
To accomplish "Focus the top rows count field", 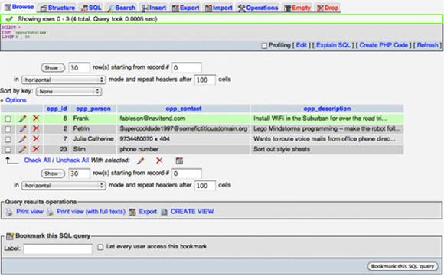I will point(79,68).
